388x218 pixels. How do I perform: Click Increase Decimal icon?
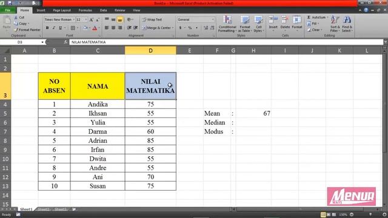click(206, 28)
